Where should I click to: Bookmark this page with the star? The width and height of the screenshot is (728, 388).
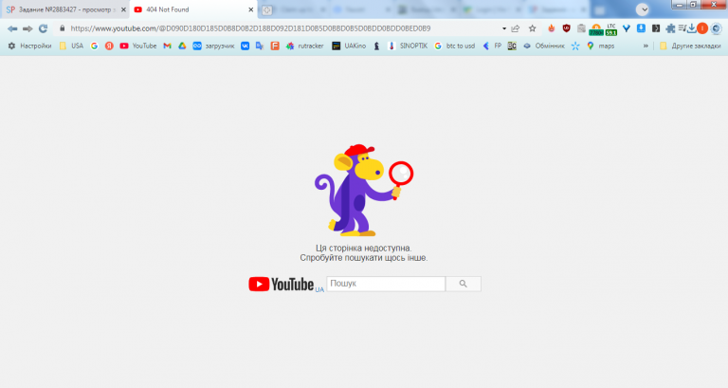[x=532, y=28]
